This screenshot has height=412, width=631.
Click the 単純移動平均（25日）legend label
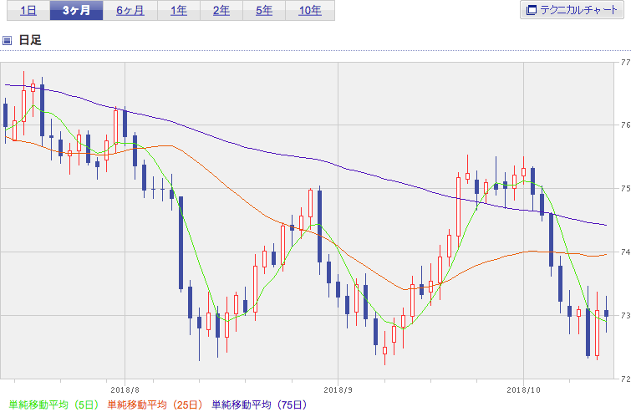pos(155,404)
